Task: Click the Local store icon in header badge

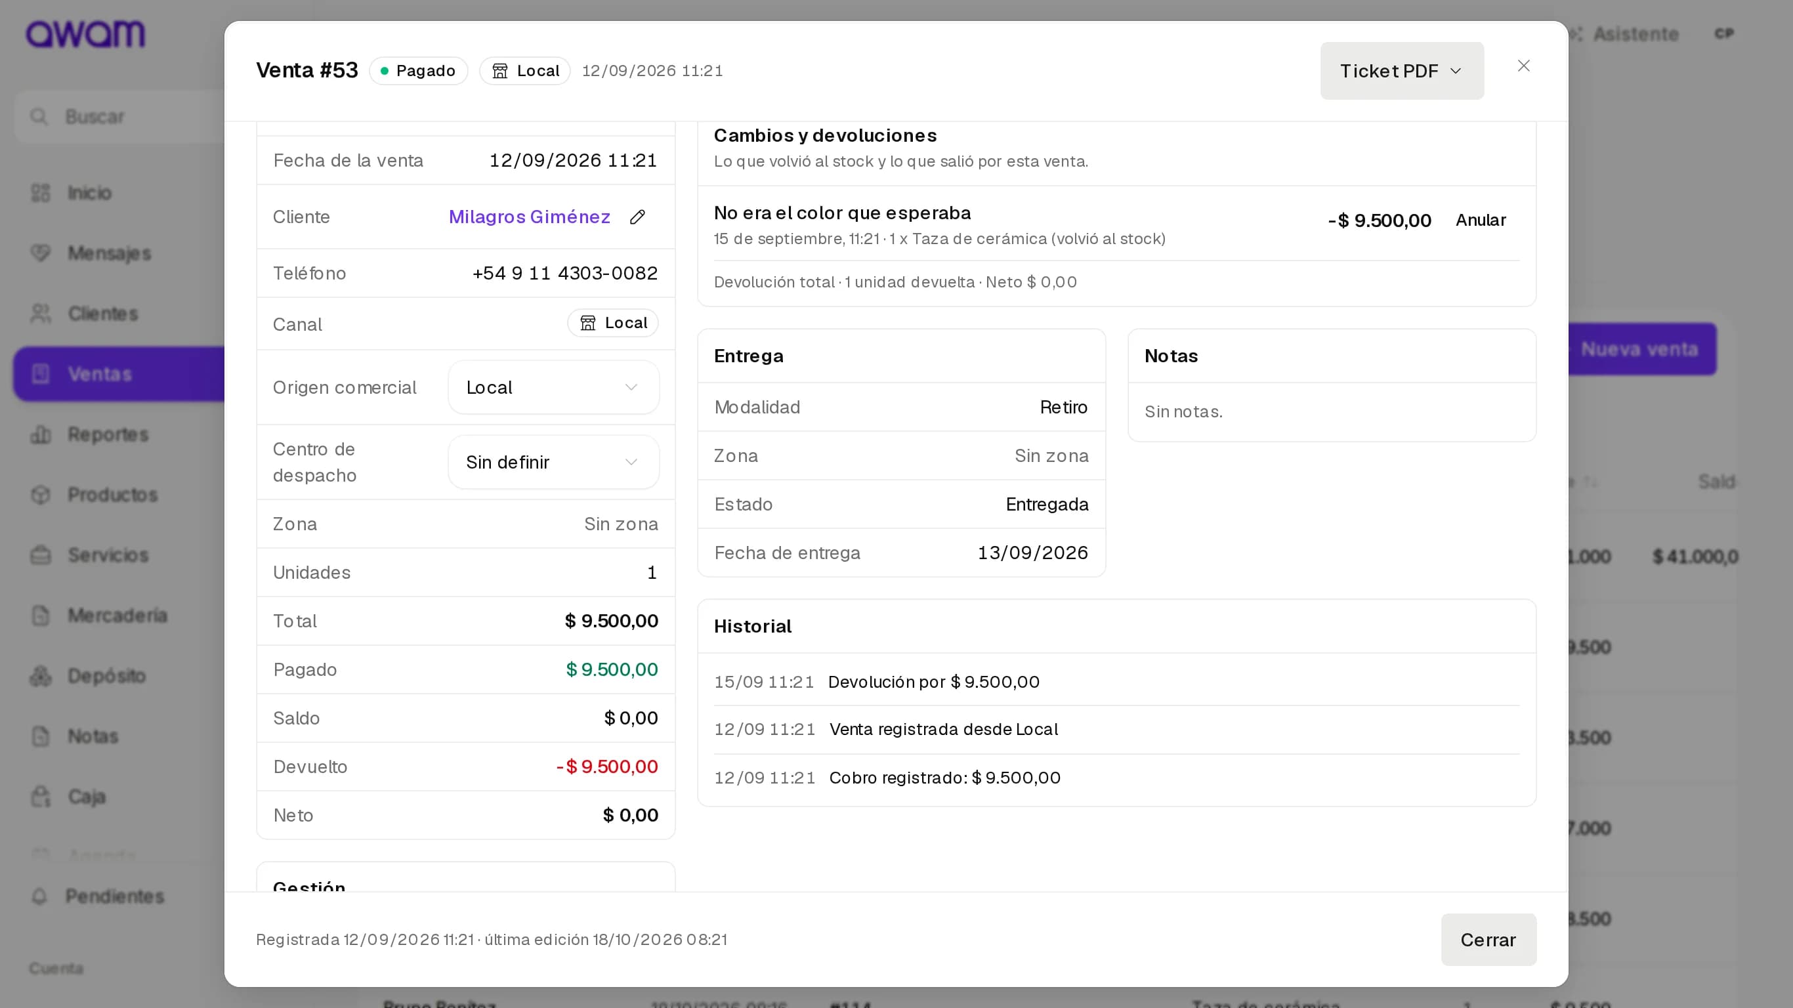Action: (499, 71)
